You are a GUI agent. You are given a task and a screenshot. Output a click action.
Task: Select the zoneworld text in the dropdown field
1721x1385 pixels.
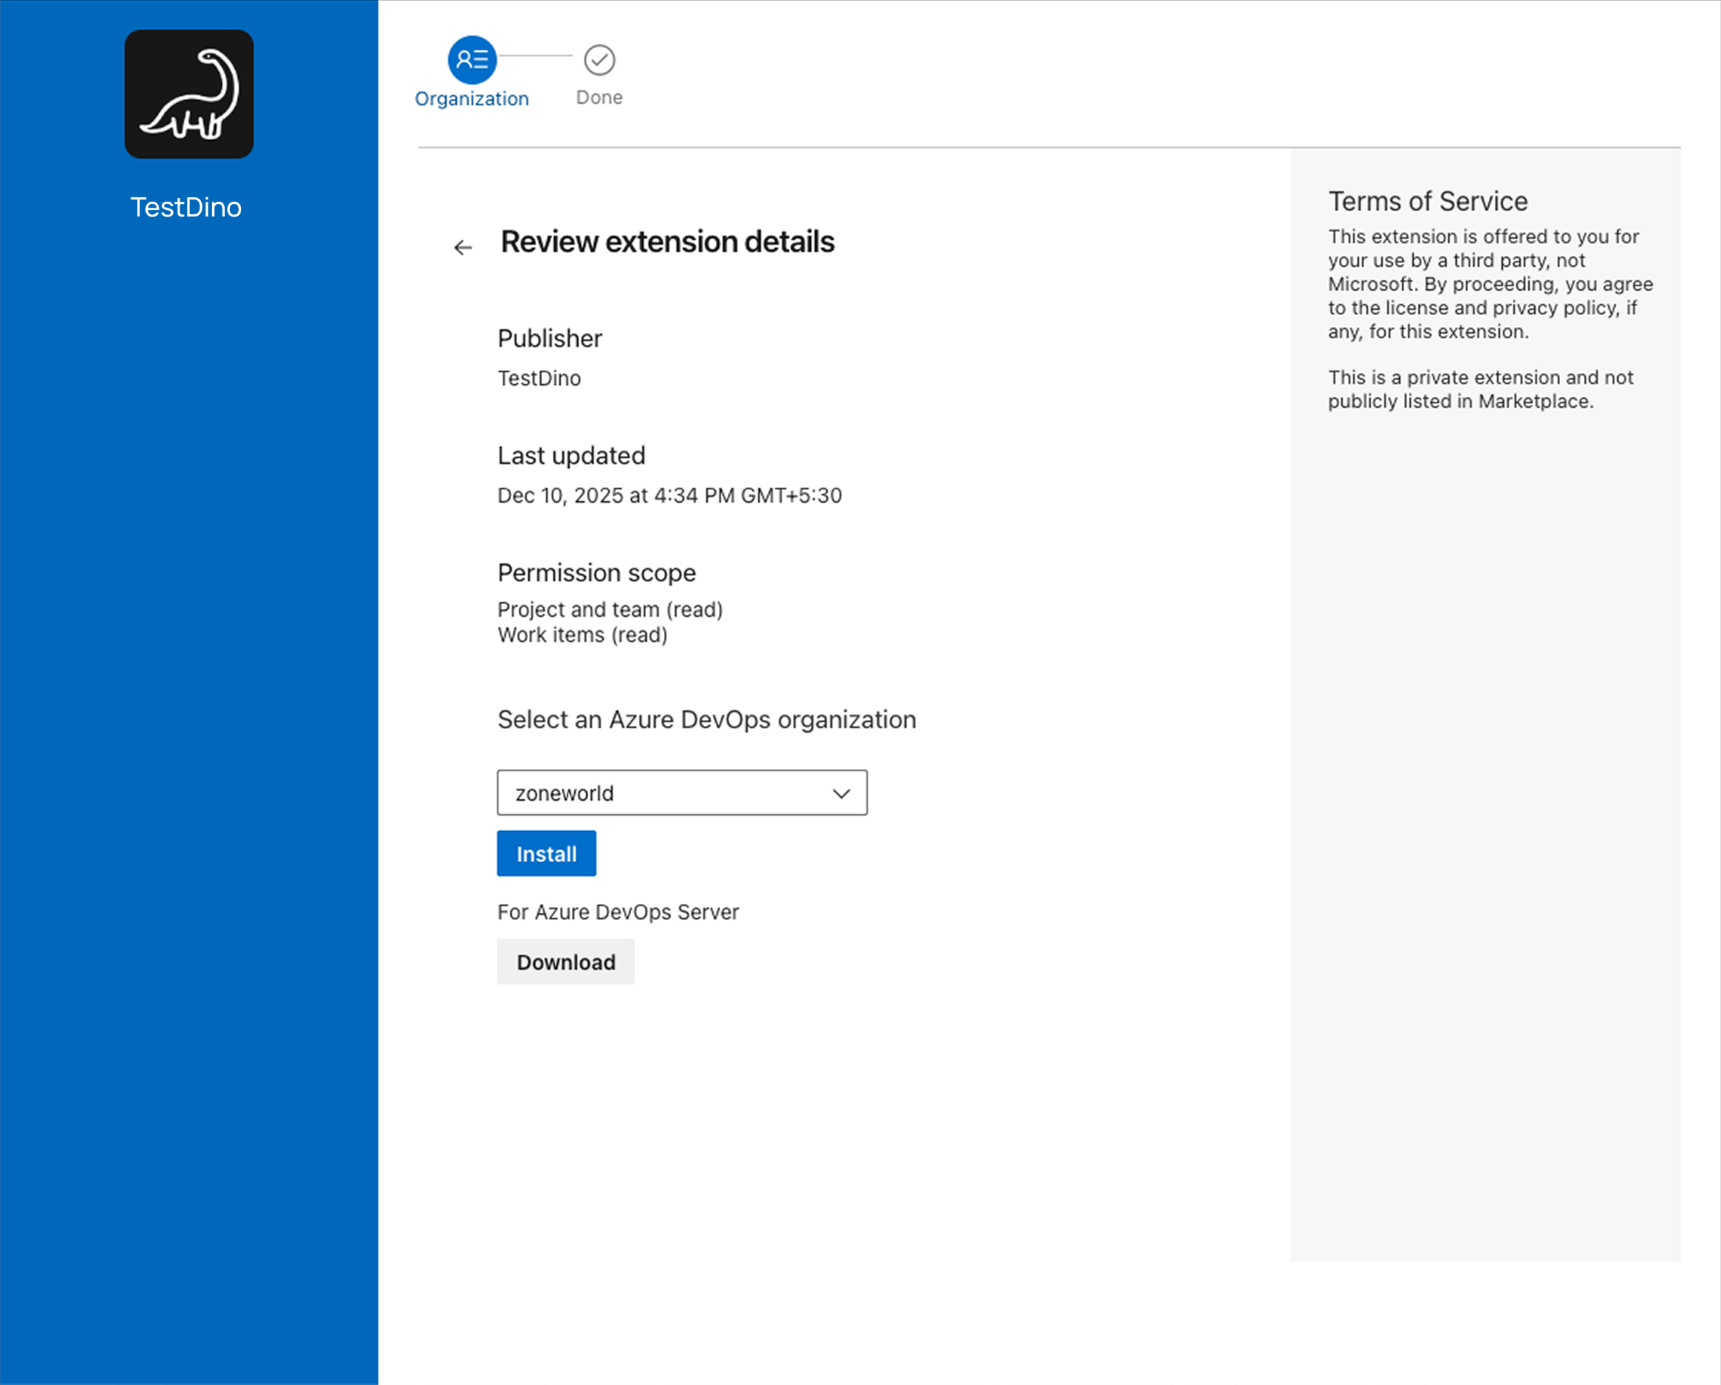(564, 793)
